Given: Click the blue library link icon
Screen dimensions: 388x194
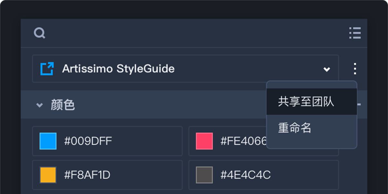Looking at the screenshot, I should click(x=47, y=69).
